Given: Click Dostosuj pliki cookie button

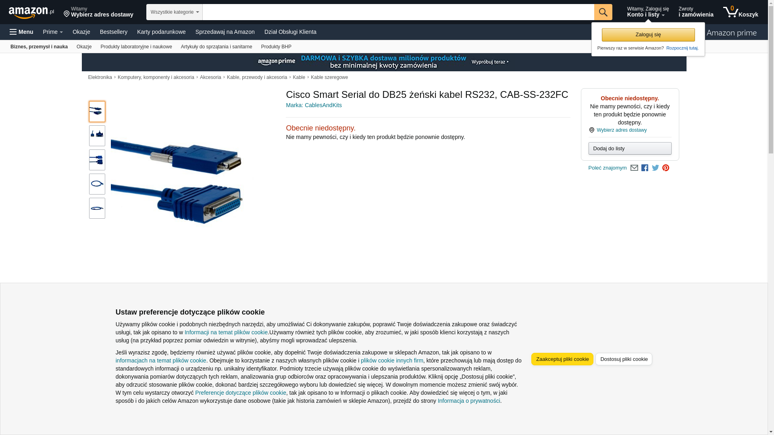Looking at the screenshot, I should pos(624,359).
